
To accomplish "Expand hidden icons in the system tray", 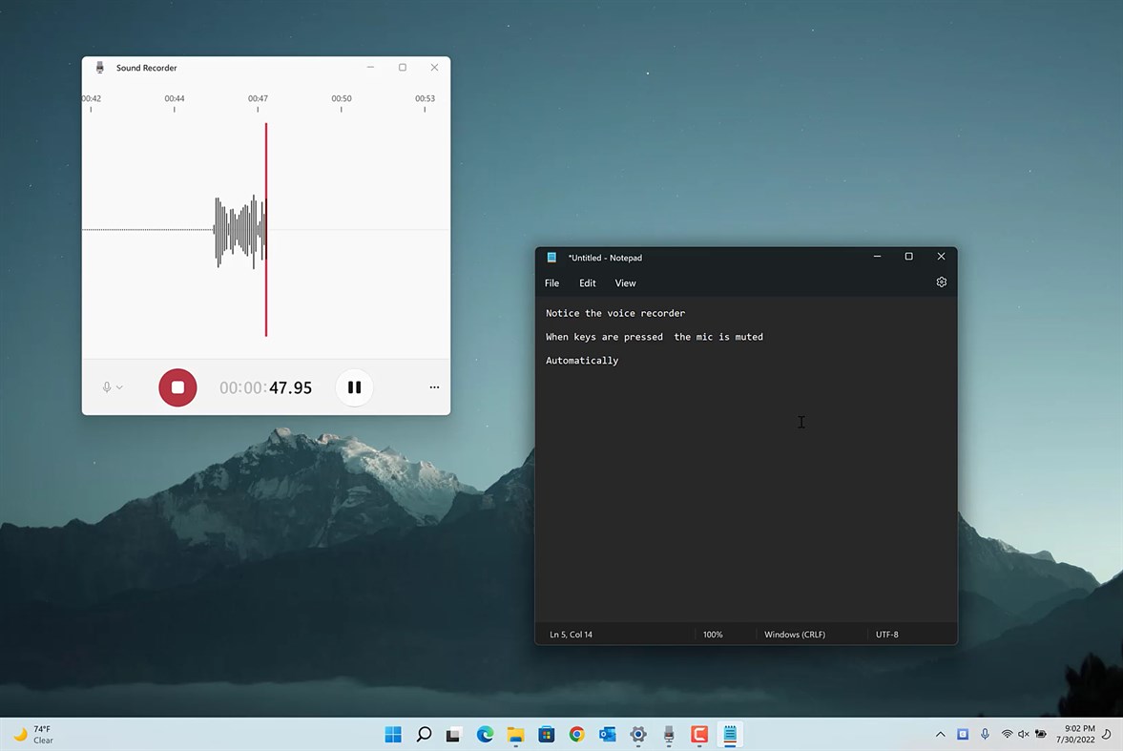I will pos(940,735).
